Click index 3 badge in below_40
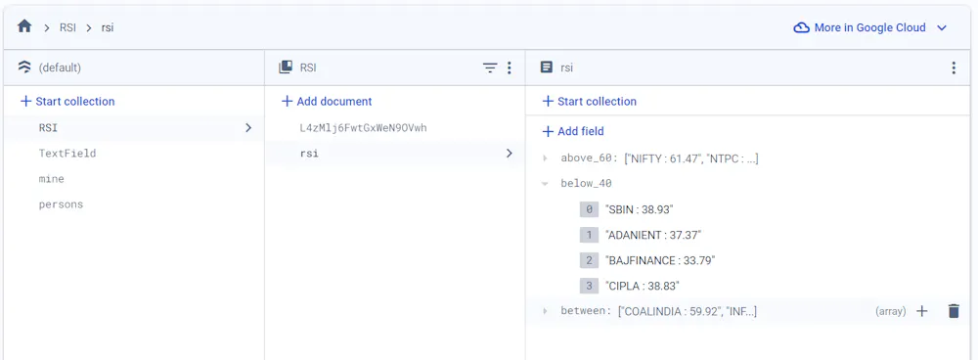978x360 pixels. pyautogui.click(x=589, y=286)
